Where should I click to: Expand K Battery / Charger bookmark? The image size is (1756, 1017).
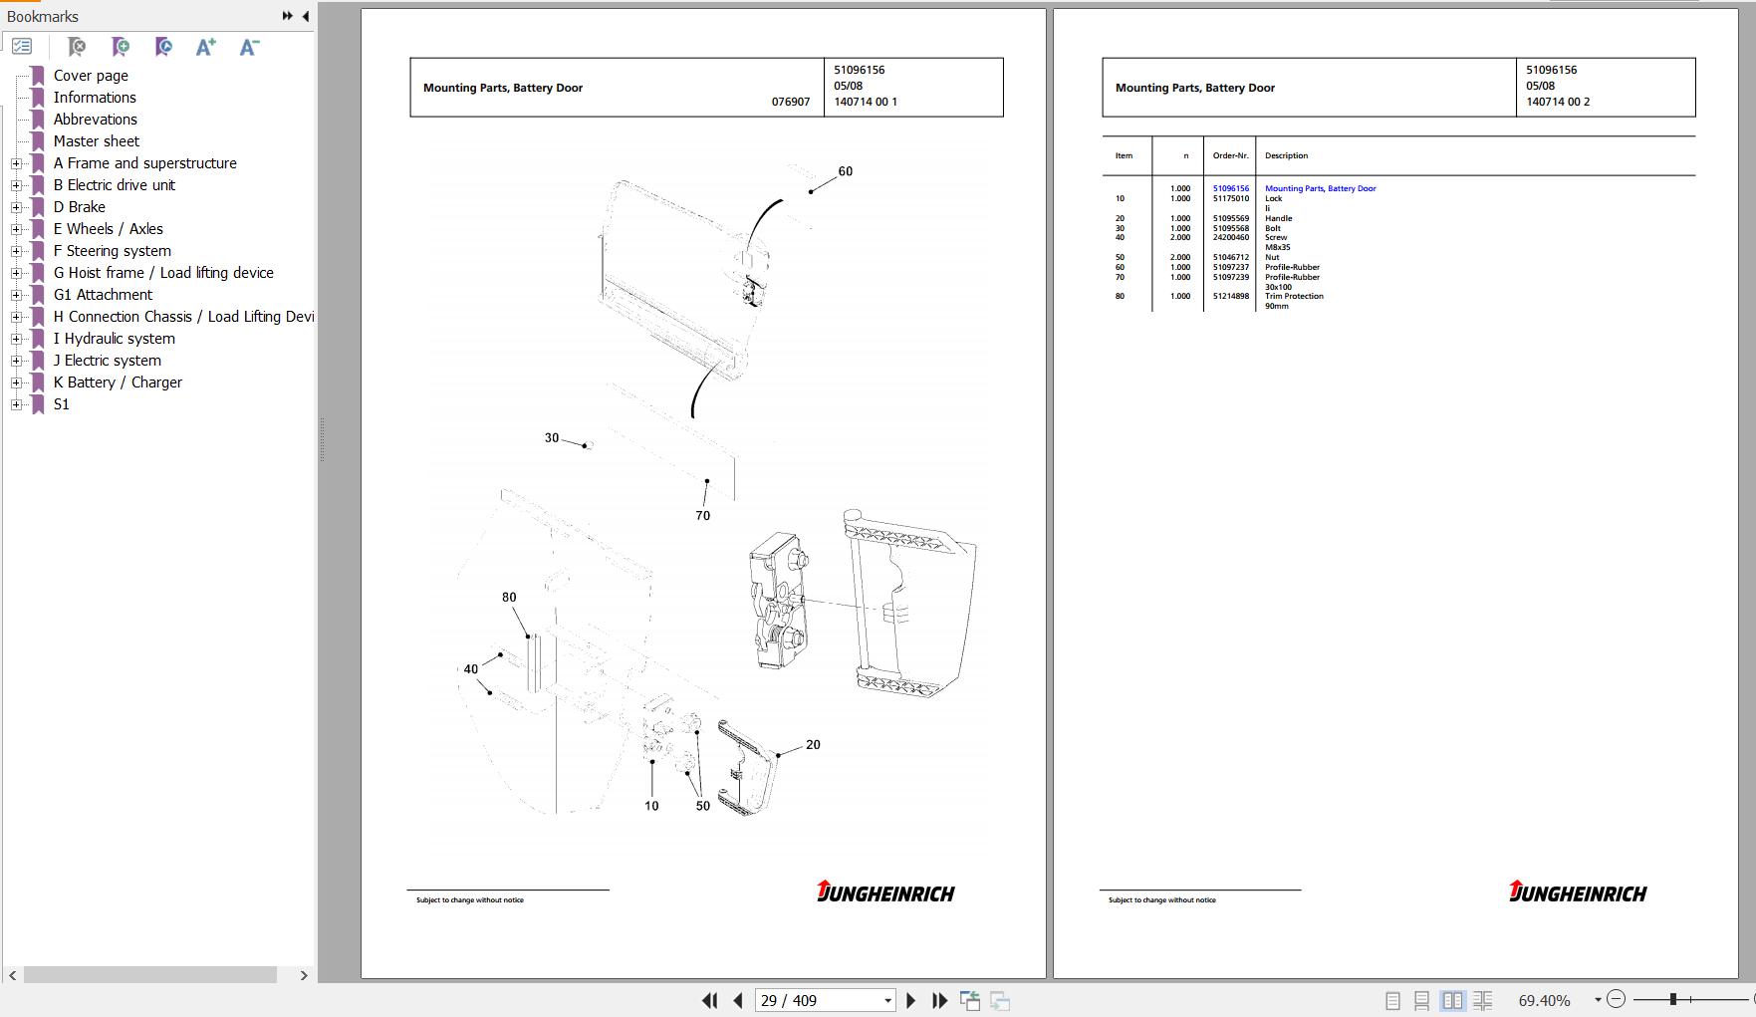[x=16, y=382]
